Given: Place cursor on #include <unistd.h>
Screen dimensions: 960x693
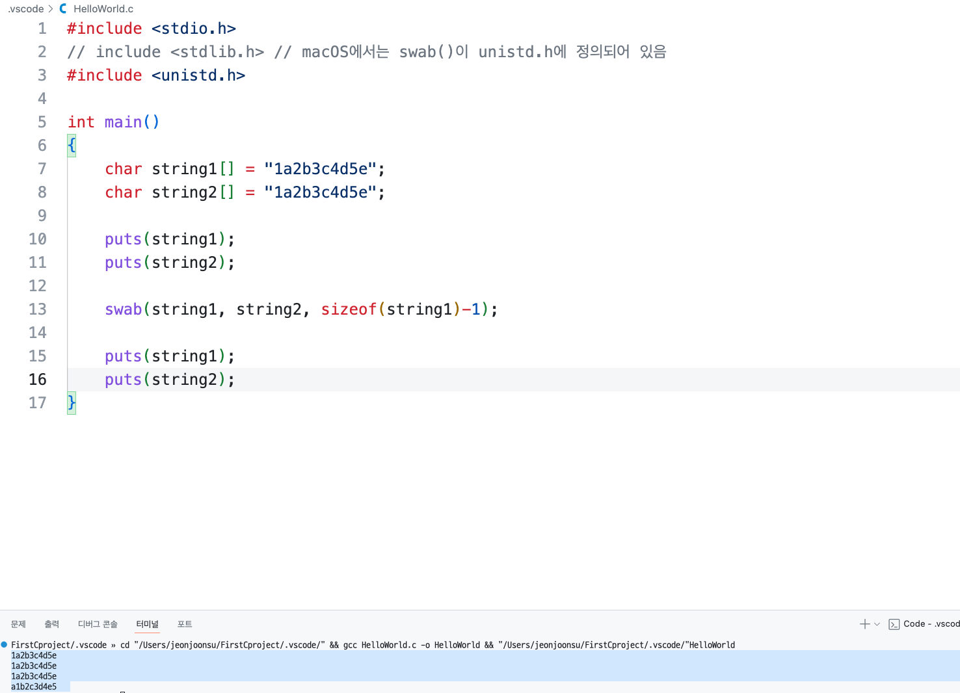Looking at the screenshot, I should tap(156, 75).
